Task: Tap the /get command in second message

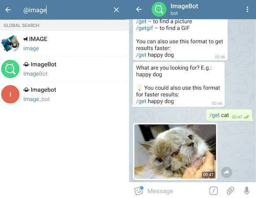Action: coord(141,101)
